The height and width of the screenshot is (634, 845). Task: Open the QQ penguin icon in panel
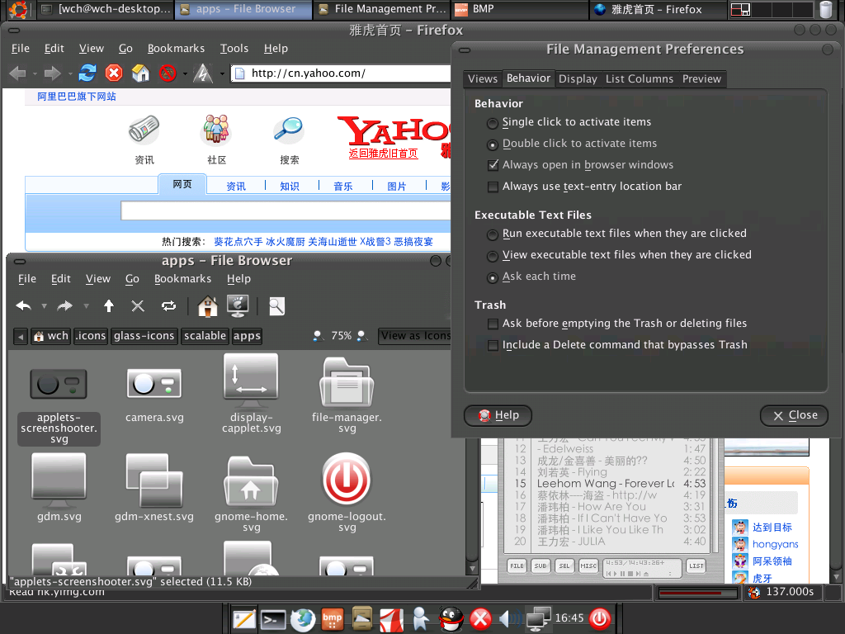click(x=451, y=619)
